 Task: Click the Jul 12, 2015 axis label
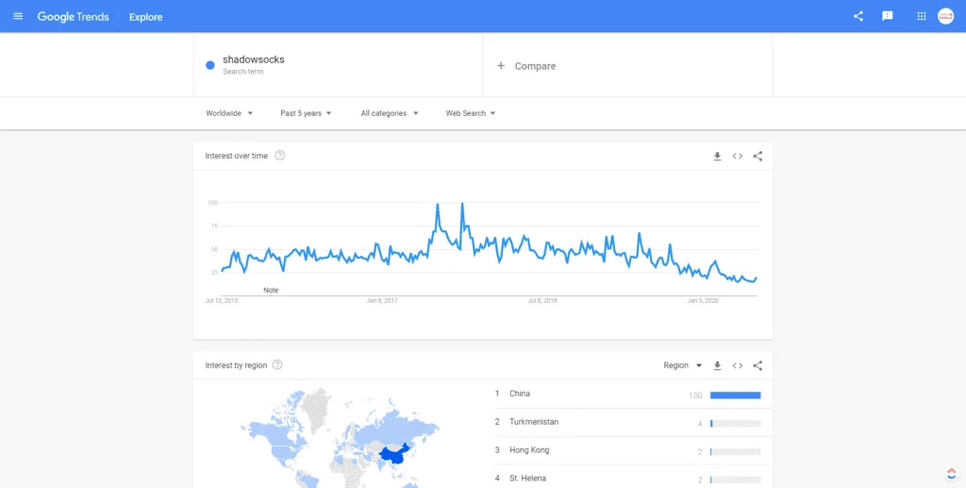[x=221, y=301]
